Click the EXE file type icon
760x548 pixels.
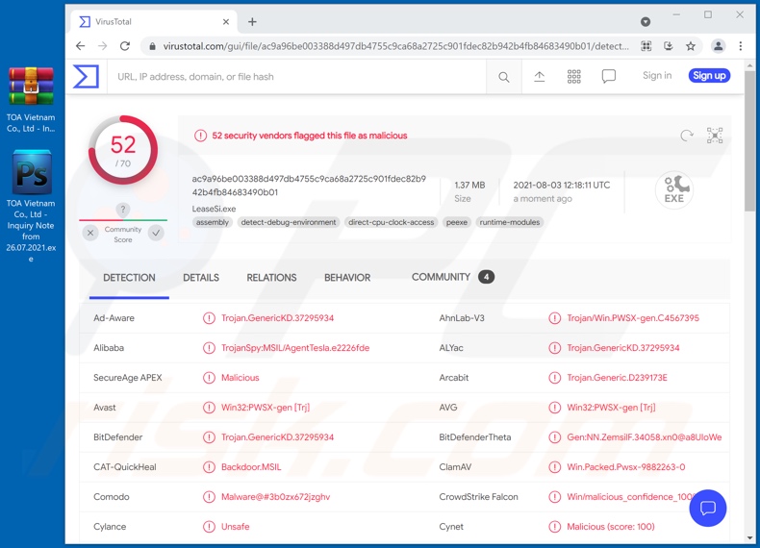673,189
